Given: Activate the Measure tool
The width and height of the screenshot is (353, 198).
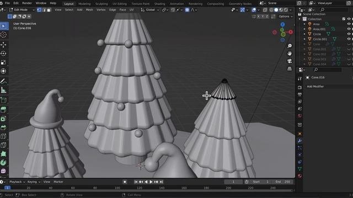Looking at the screenshot, I should (3, 90).
